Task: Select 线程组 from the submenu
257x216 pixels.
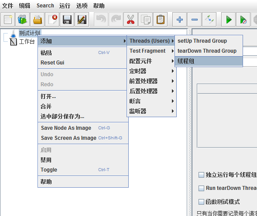Action: (x=209, y=61)
